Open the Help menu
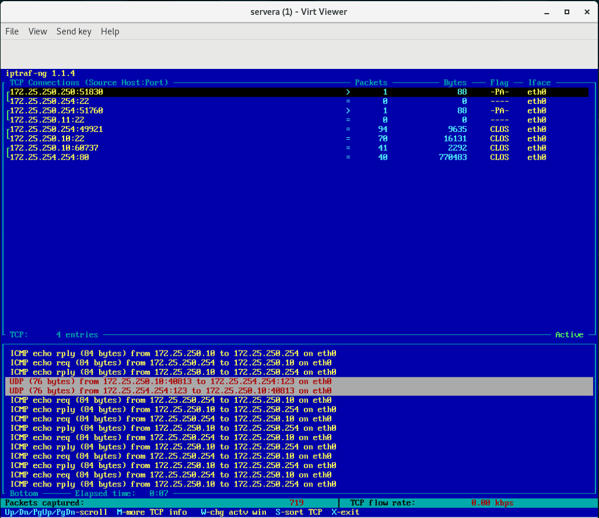Viewport: 599px width, 518px height. coord(110,31)
